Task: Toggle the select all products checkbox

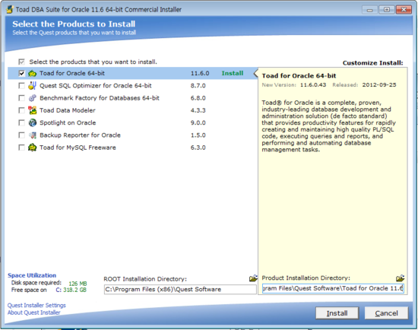Action: click(x=21, y=62)
